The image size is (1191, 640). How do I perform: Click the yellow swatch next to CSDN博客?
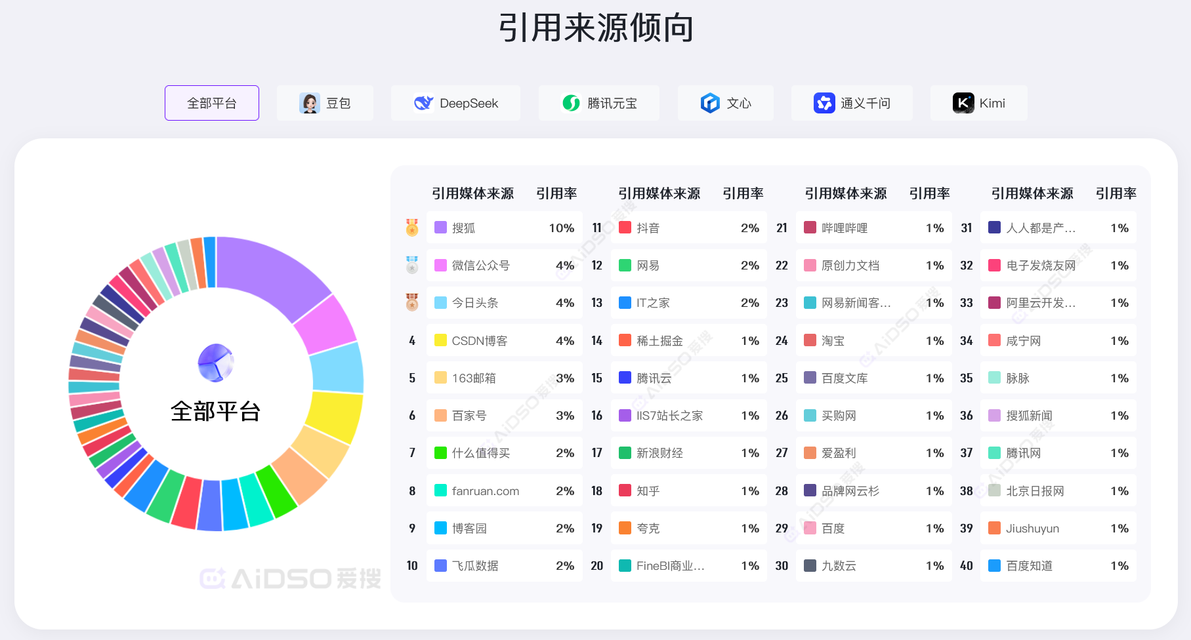pyautogui.click(x=440, y=340)
